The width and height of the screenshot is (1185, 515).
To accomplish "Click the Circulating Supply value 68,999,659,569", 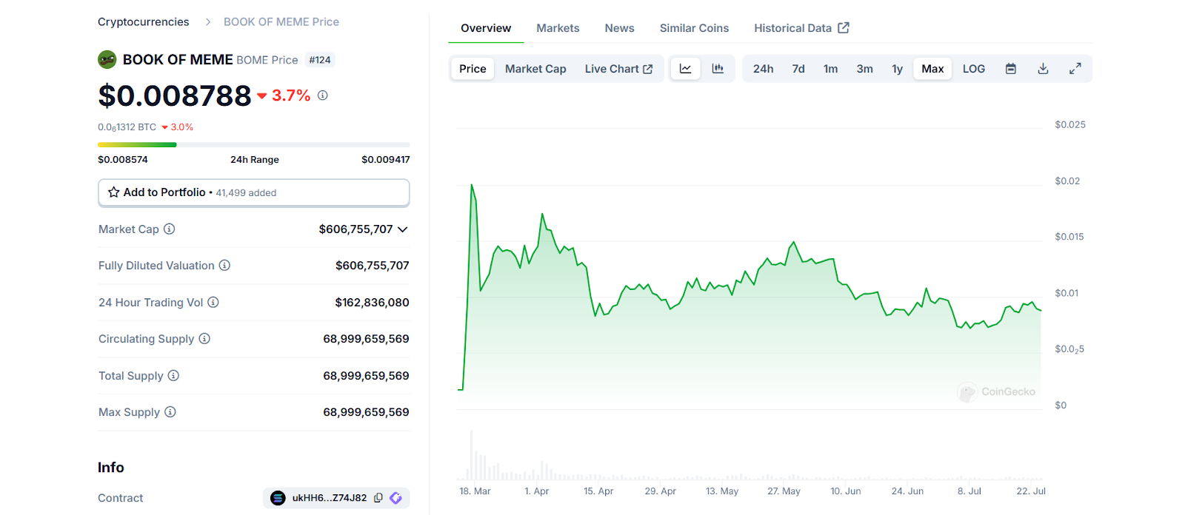I will [x=366, y=339].
